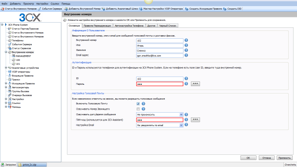297x167 pixels.
Task: Help icon next to Email адрес field
Action: [186, 55]
